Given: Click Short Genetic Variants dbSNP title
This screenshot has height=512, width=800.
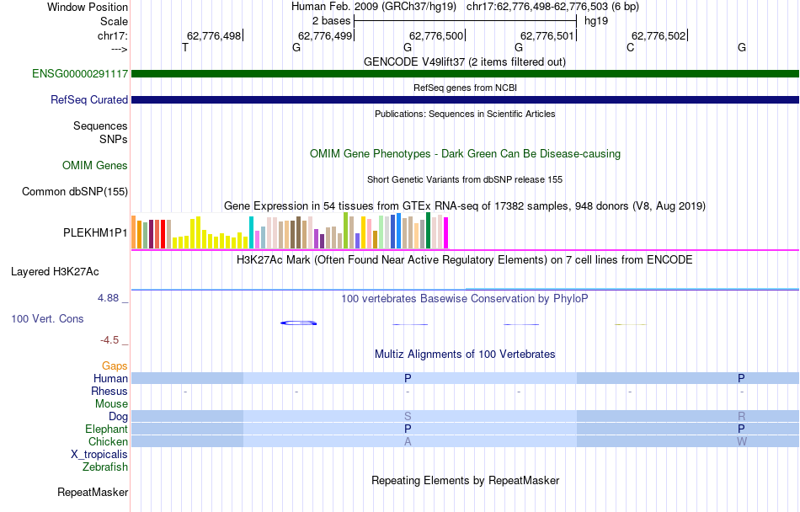Looking at the screenshot, I should tap(465, 179).
